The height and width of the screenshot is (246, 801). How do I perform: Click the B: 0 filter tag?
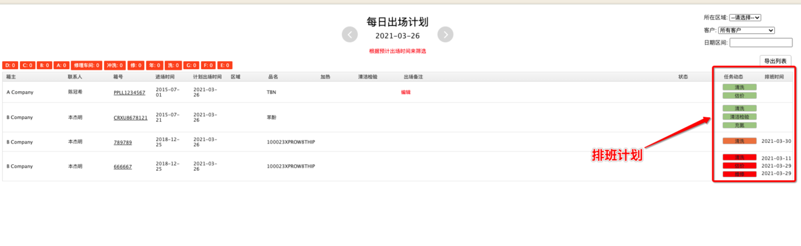pyautogui.click(x=44, y=65)
